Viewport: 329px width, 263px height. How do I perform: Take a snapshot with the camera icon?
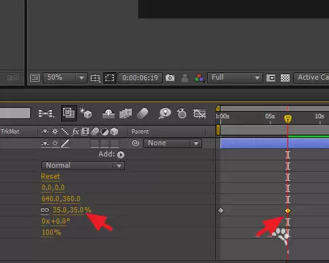tap(170, 78)
